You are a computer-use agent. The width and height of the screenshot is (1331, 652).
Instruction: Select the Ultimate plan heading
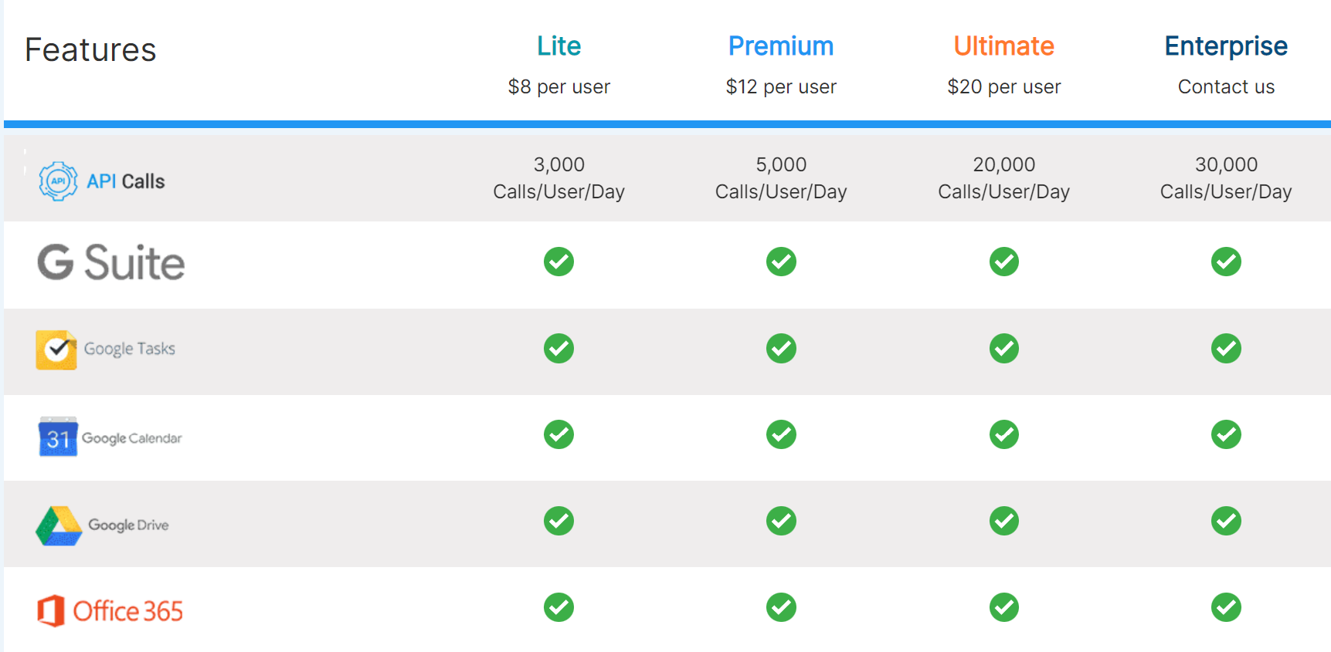1003,46
